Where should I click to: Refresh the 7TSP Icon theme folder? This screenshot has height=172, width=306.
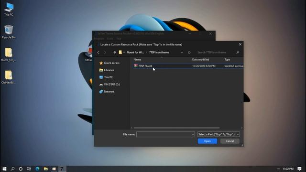[x=189, y=53]
